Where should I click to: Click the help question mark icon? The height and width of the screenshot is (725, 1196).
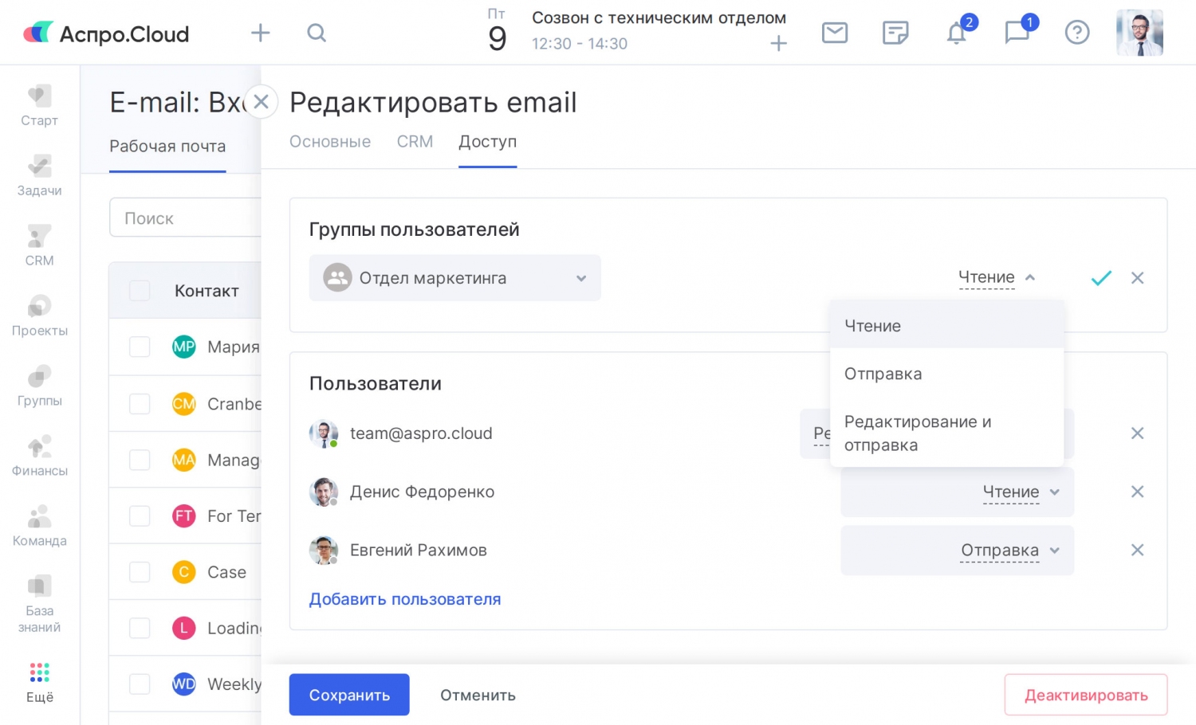click(x=1076, y=33)
